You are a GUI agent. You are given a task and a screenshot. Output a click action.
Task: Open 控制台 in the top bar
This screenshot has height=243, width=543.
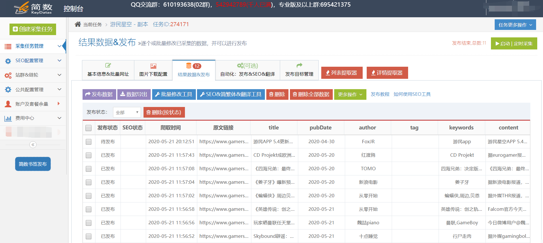[73, 9]
